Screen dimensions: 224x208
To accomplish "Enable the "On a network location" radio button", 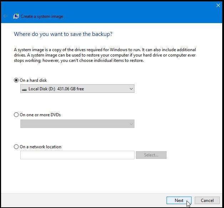I will (16, 146).
